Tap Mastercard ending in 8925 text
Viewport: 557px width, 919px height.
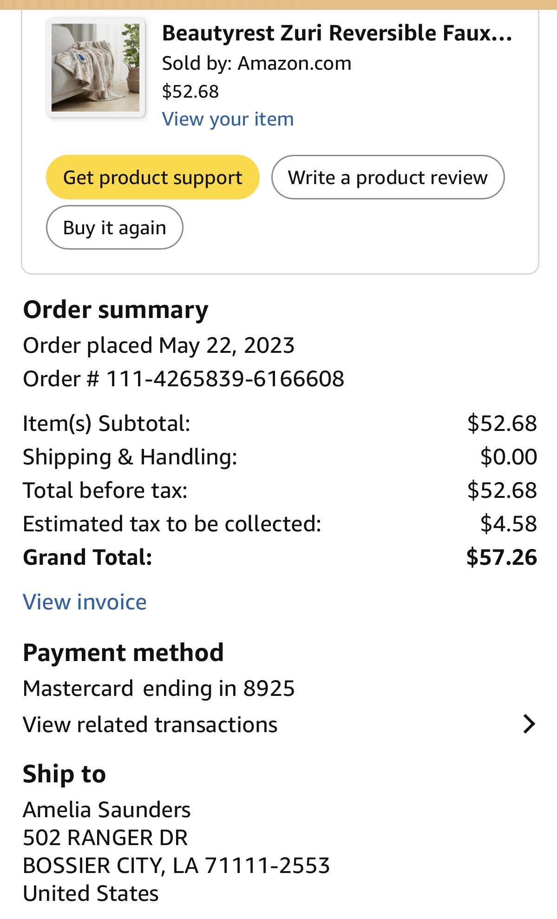[159, 688]
